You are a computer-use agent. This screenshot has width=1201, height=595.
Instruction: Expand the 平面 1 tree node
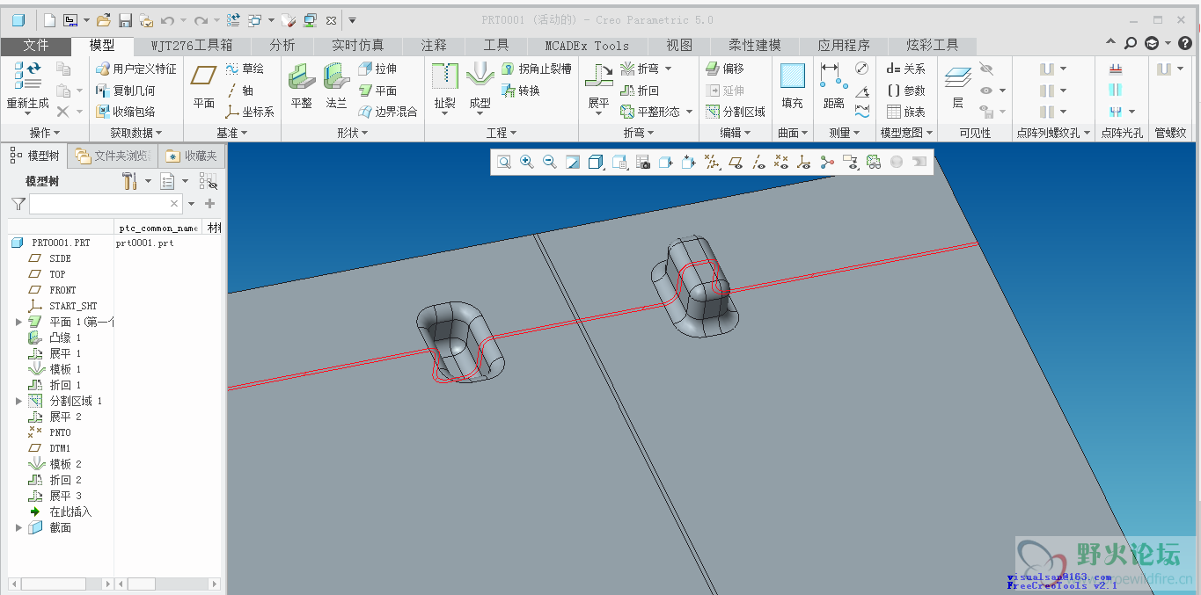pyautogui.click(x=18, y=322)
